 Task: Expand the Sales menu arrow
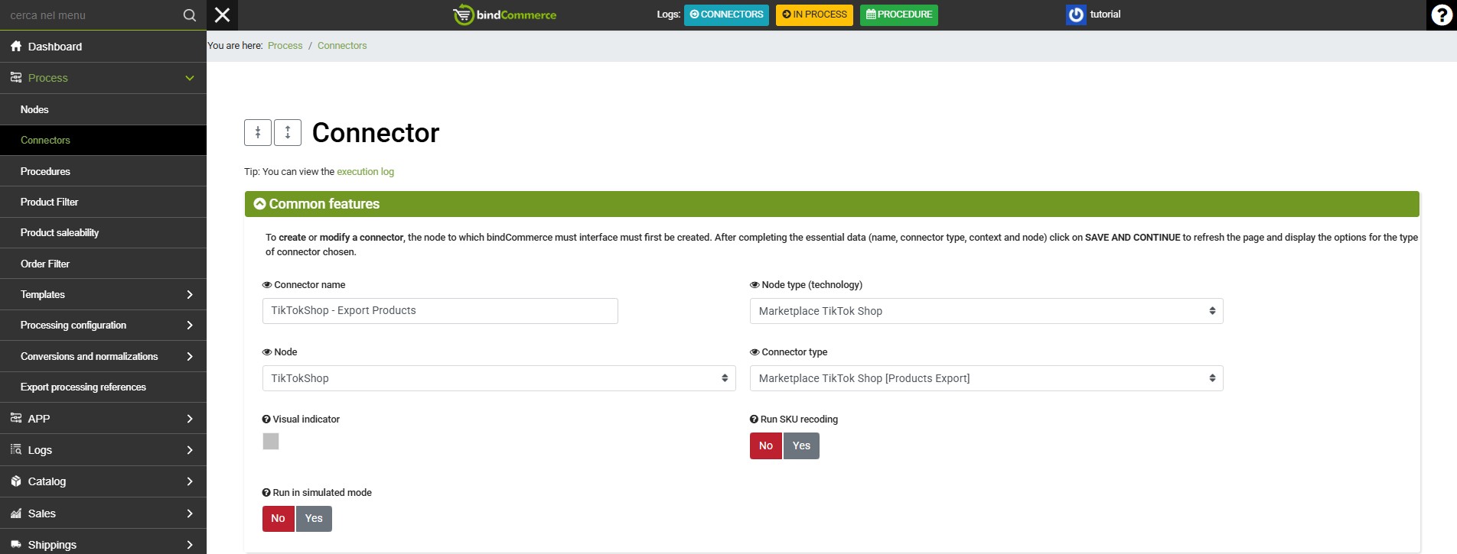190,514
